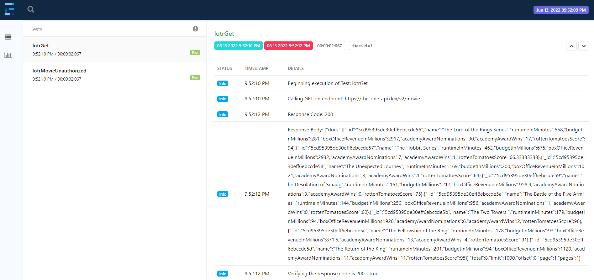Click the Response Body JSON text
The width and height of the screenshot is (594, 280).
tap(436, 194)
